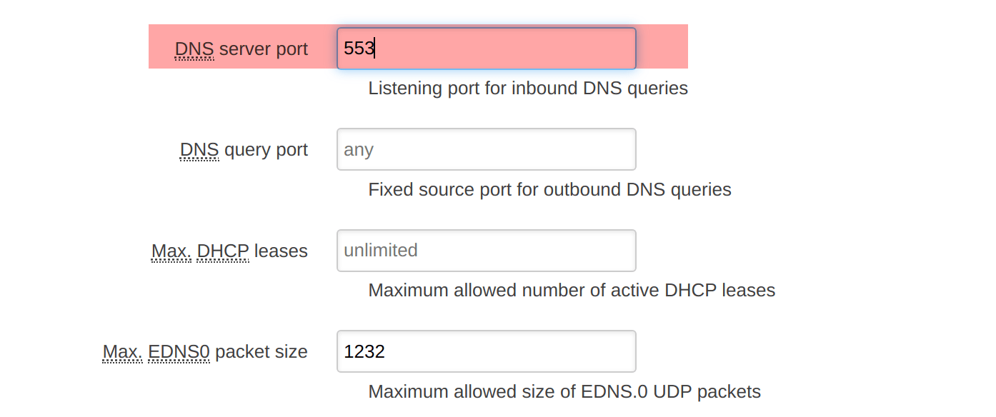Click the 'Listening port for inbound DNS queries' hint
This screenshot has height=417, width=996.
pos(528,88)
